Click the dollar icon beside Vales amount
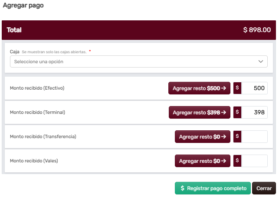 [237, 161]
